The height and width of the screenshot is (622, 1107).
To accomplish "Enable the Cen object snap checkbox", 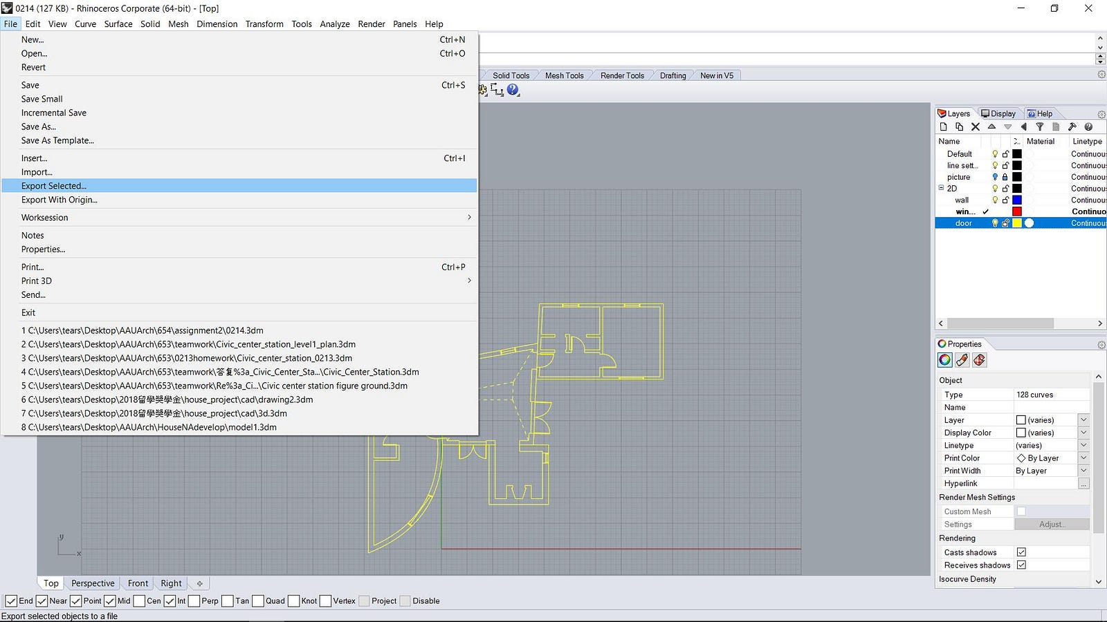I will (x=140, y=601).
